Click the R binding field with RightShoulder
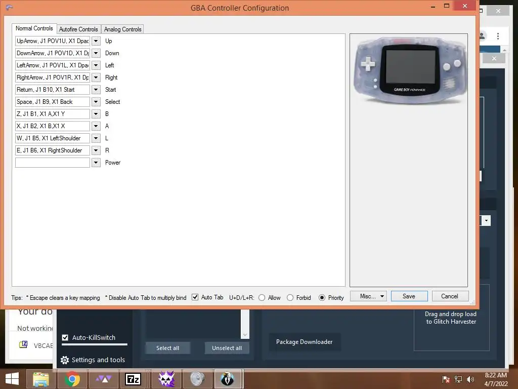This screenshot has width=518, height=389. (53, 150)
